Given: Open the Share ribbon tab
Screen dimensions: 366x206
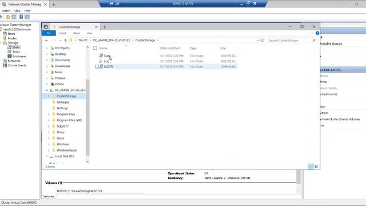Looking at the screenshot, I should pos(76,33).
